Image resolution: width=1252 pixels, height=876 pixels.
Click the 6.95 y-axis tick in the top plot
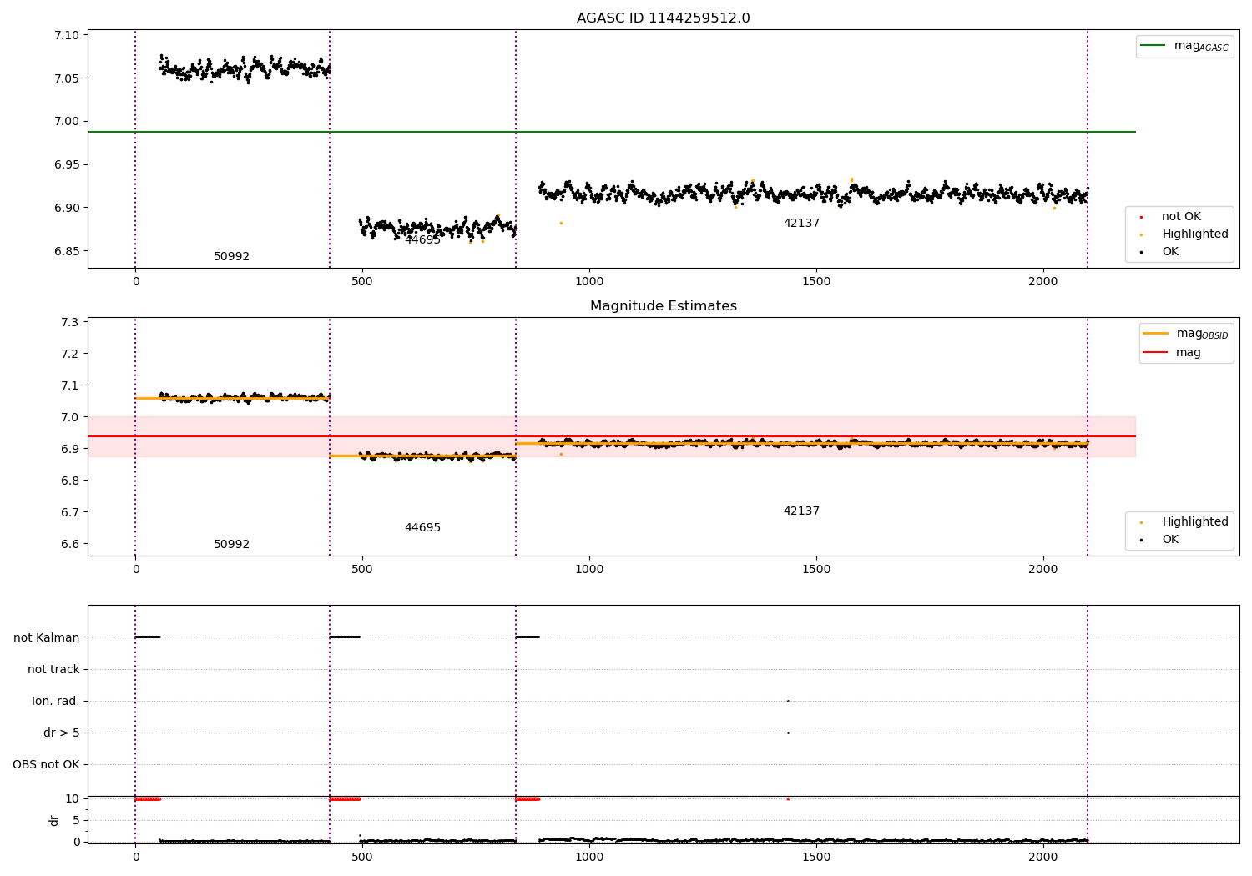67,164
